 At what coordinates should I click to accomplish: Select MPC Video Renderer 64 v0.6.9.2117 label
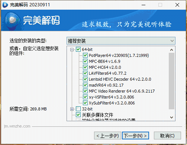(122, 91)
